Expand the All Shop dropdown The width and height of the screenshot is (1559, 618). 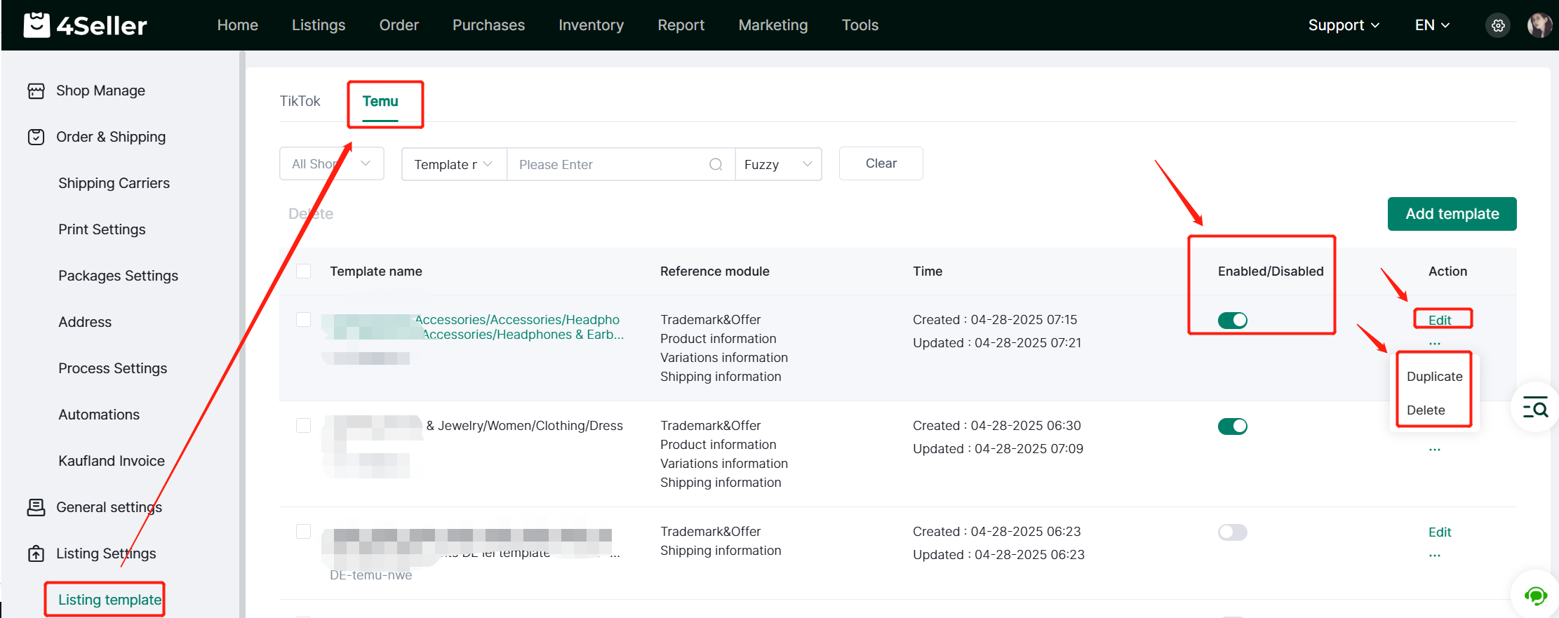[x=331, y=163]
